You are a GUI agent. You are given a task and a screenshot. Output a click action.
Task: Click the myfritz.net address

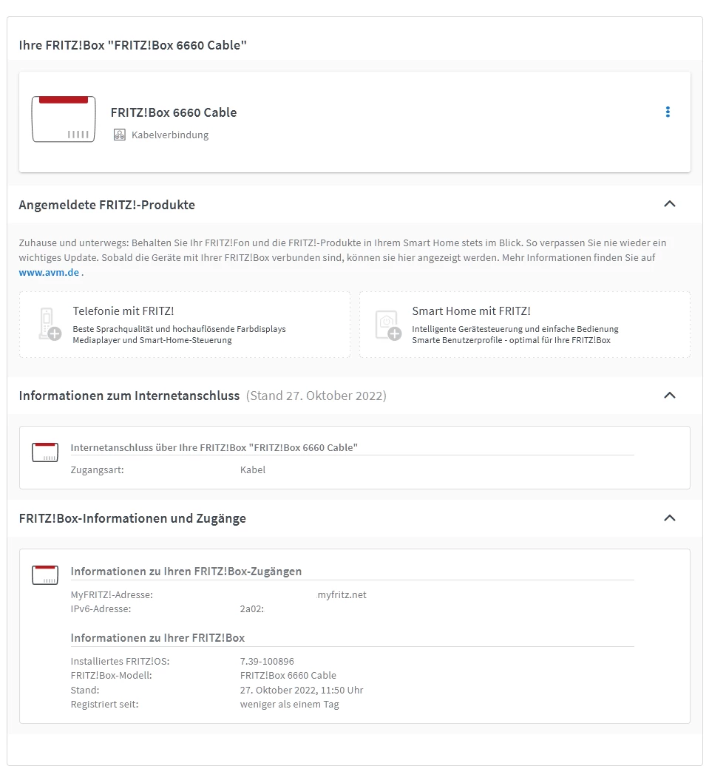coord(342,594)
